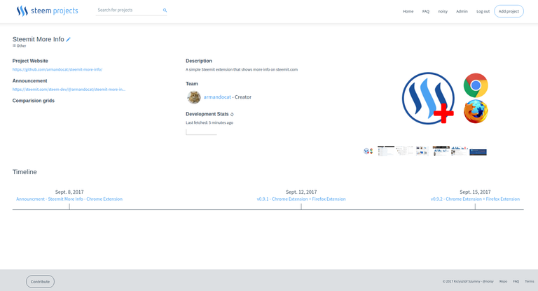Open v0.9.2 Chrome + Firefox Extension link
The width and height of the screenshot is (538, 291).
point(475,199)
